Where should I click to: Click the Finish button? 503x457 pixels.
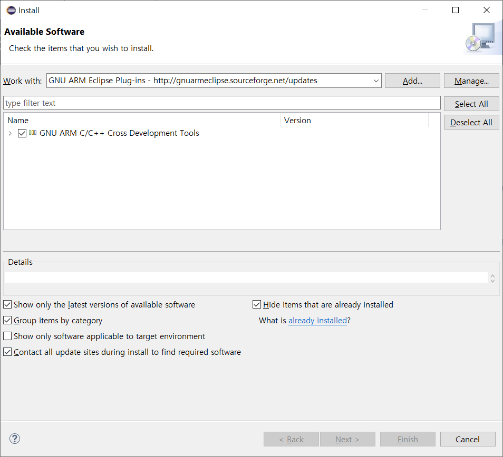408,439
